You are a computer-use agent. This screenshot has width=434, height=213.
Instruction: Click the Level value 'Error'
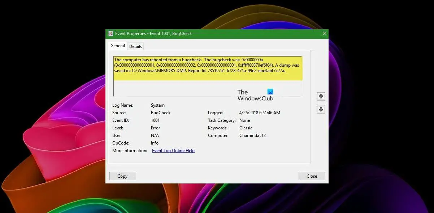tap(156, 128)
